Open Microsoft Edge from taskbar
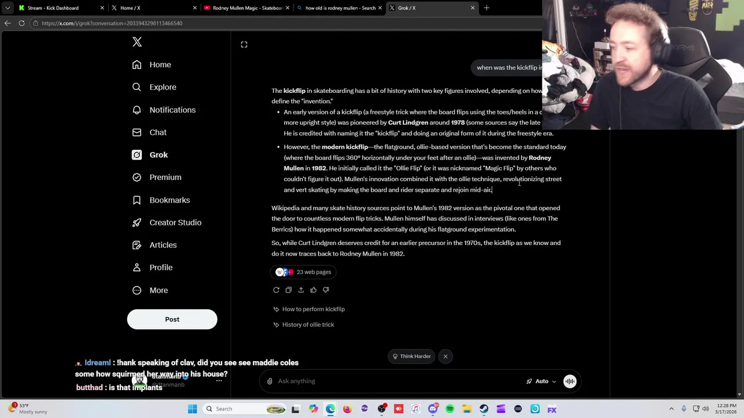This screenshot has height=418, width=744. pyautogui.click(x=330, y=409)
